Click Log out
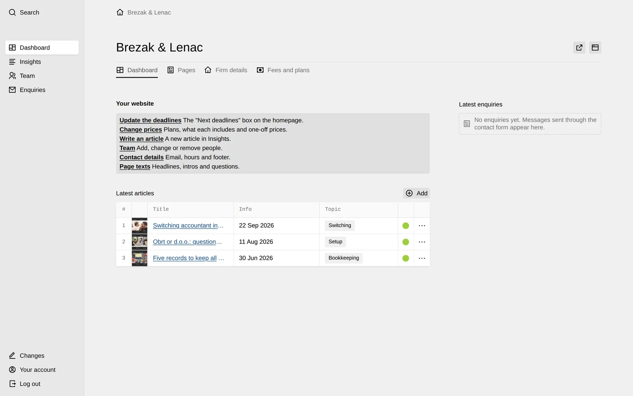 (25, 384)
